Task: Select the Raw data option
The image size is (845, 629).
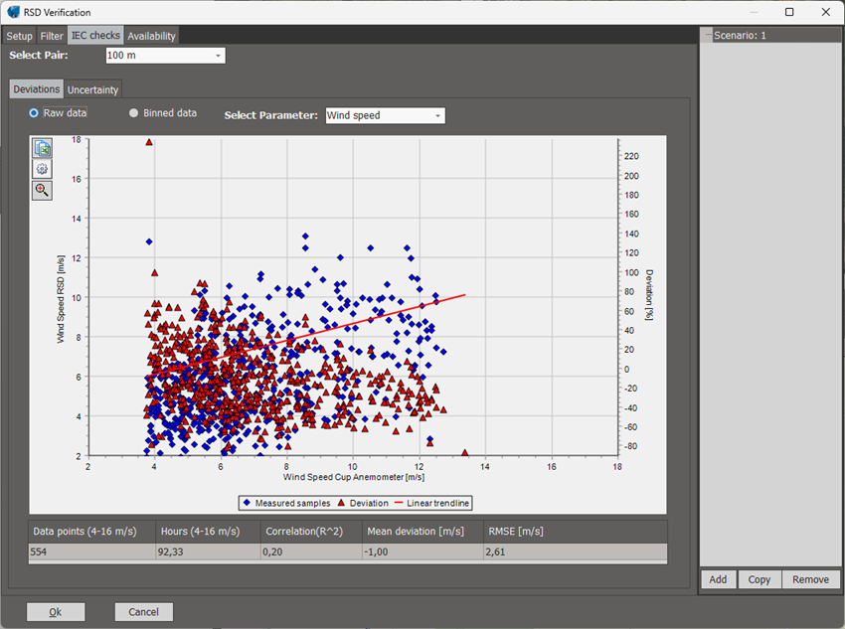Action: tap(33, 112)
